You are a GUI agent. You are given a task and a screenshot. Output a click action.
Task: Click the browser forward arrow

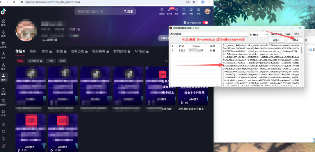[7, 2]
